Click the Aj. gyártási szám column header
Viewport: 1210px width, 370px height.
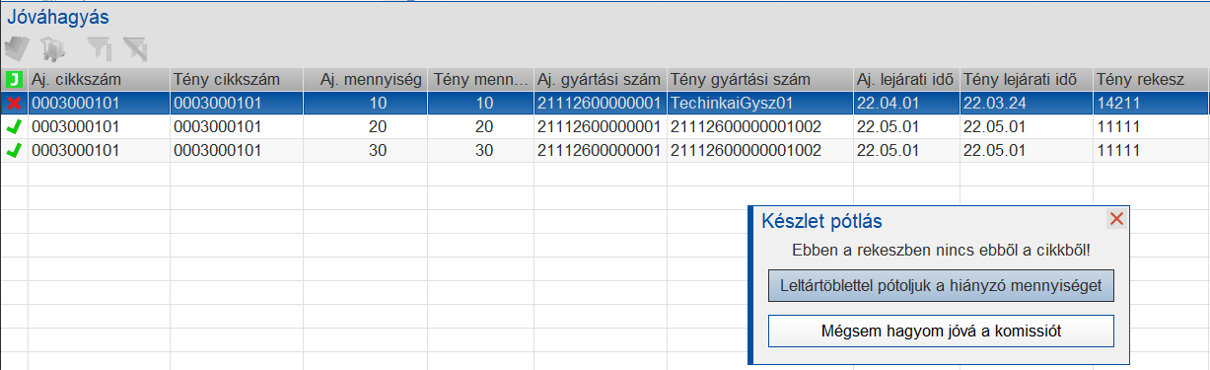point(601,79)
